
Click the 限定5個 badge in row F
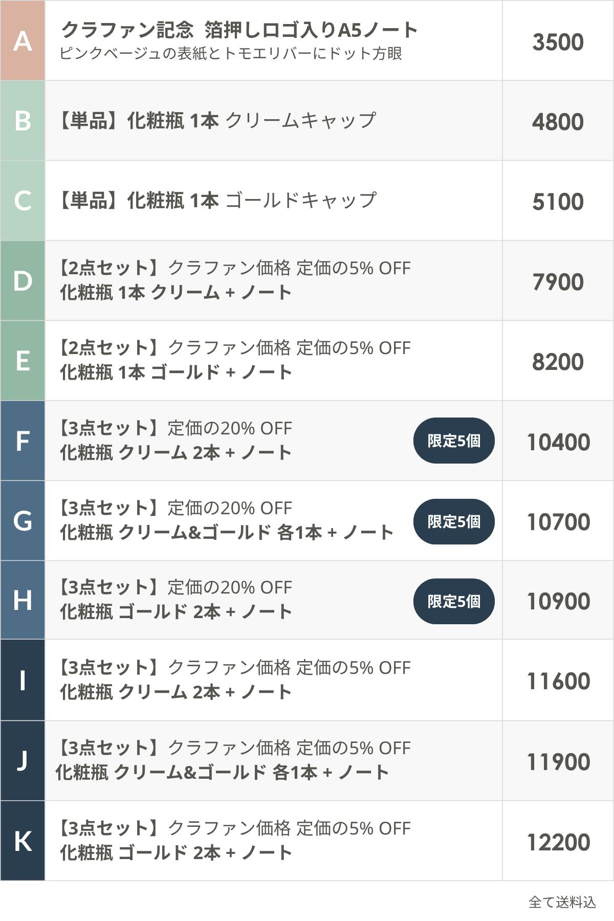click(454, 441)
